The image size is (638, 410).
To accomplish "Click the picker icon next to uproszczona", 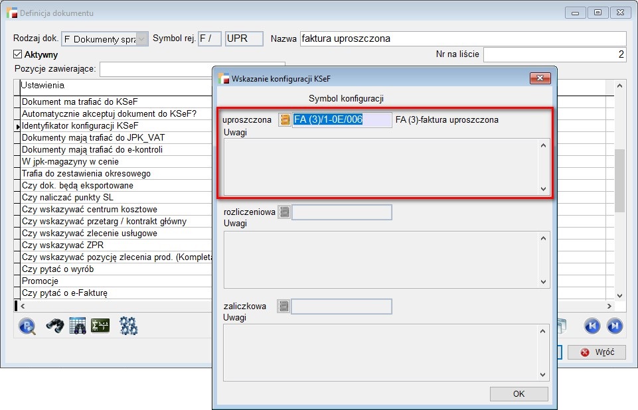I will [x=284, y=120].
